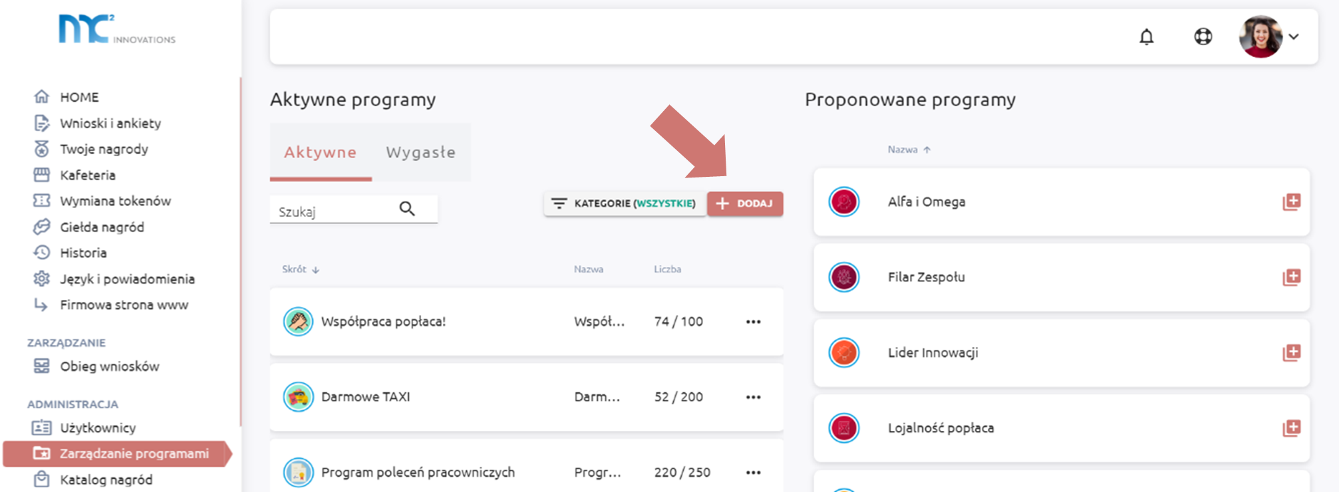
Task: Click the user avatar photo
Action: point(1260,37)
